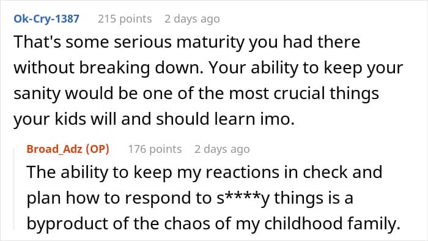The width and height of the screenshot is (428, 241).
Task: Click the censored word "s****y"
Action: pos(243,198)
